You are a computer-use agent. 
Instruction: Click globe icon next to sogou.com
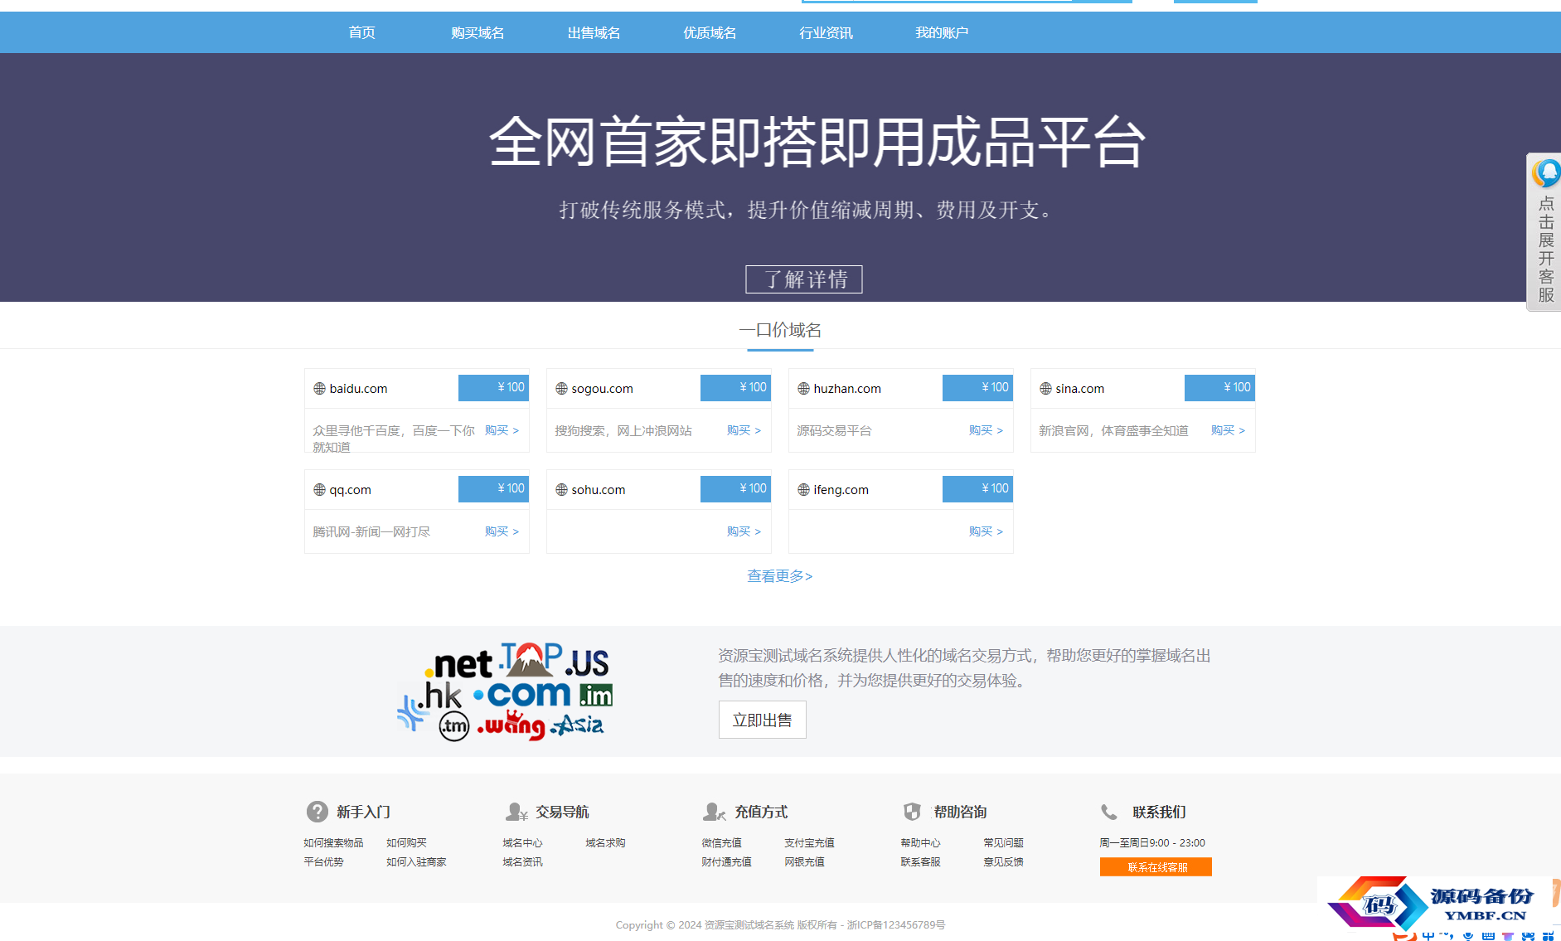tap(561, 388)
